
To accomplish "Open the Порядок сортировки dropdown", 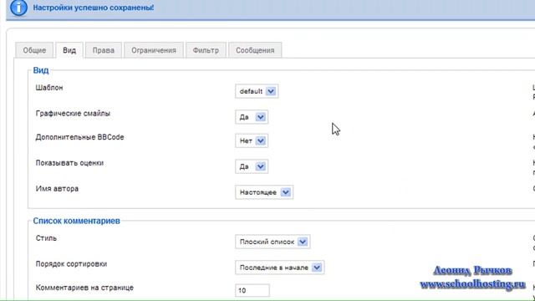I will click(279, 268).
